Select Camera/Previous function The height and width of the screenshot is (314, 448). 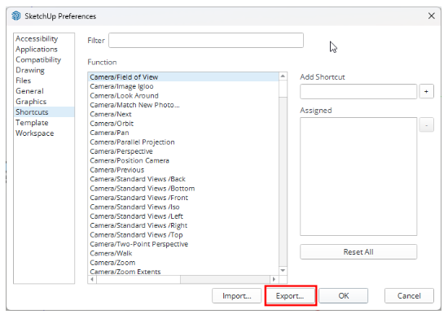pos(183,170)
